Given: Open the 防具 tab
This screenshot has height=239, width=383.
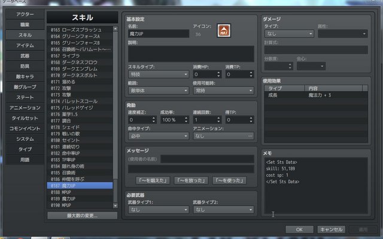Looking at the screenshot, I should (25, 66).
